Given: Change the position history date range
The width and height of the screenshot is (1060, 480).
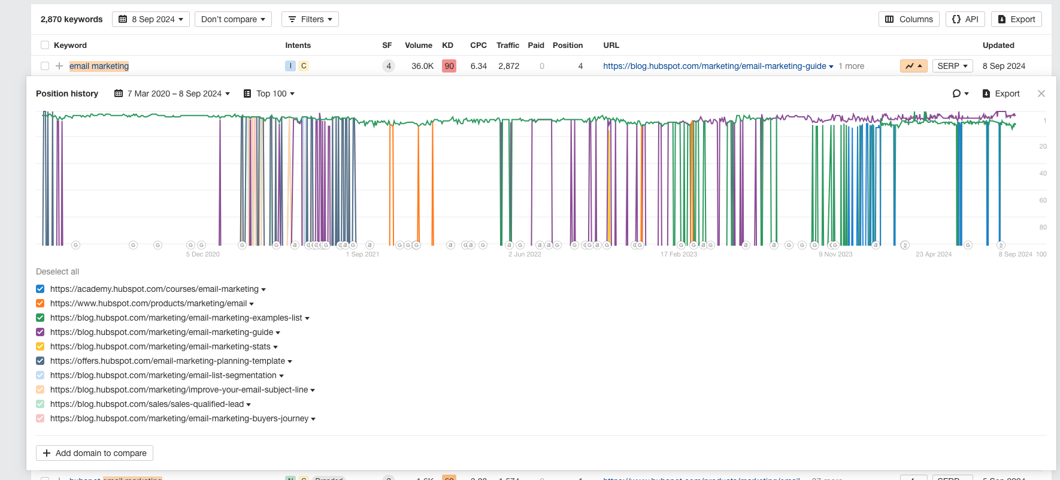Looking at the screenshot, I should pos(172,93).
